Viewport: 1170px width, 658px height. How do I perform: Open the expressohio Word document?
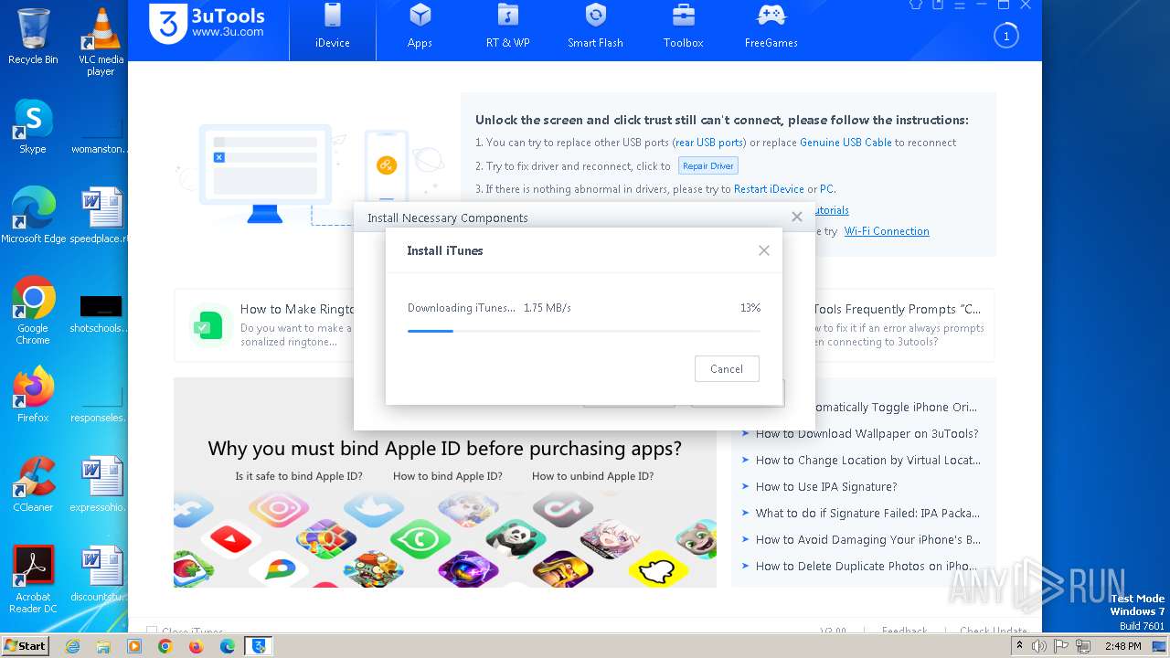pos(101,484)
